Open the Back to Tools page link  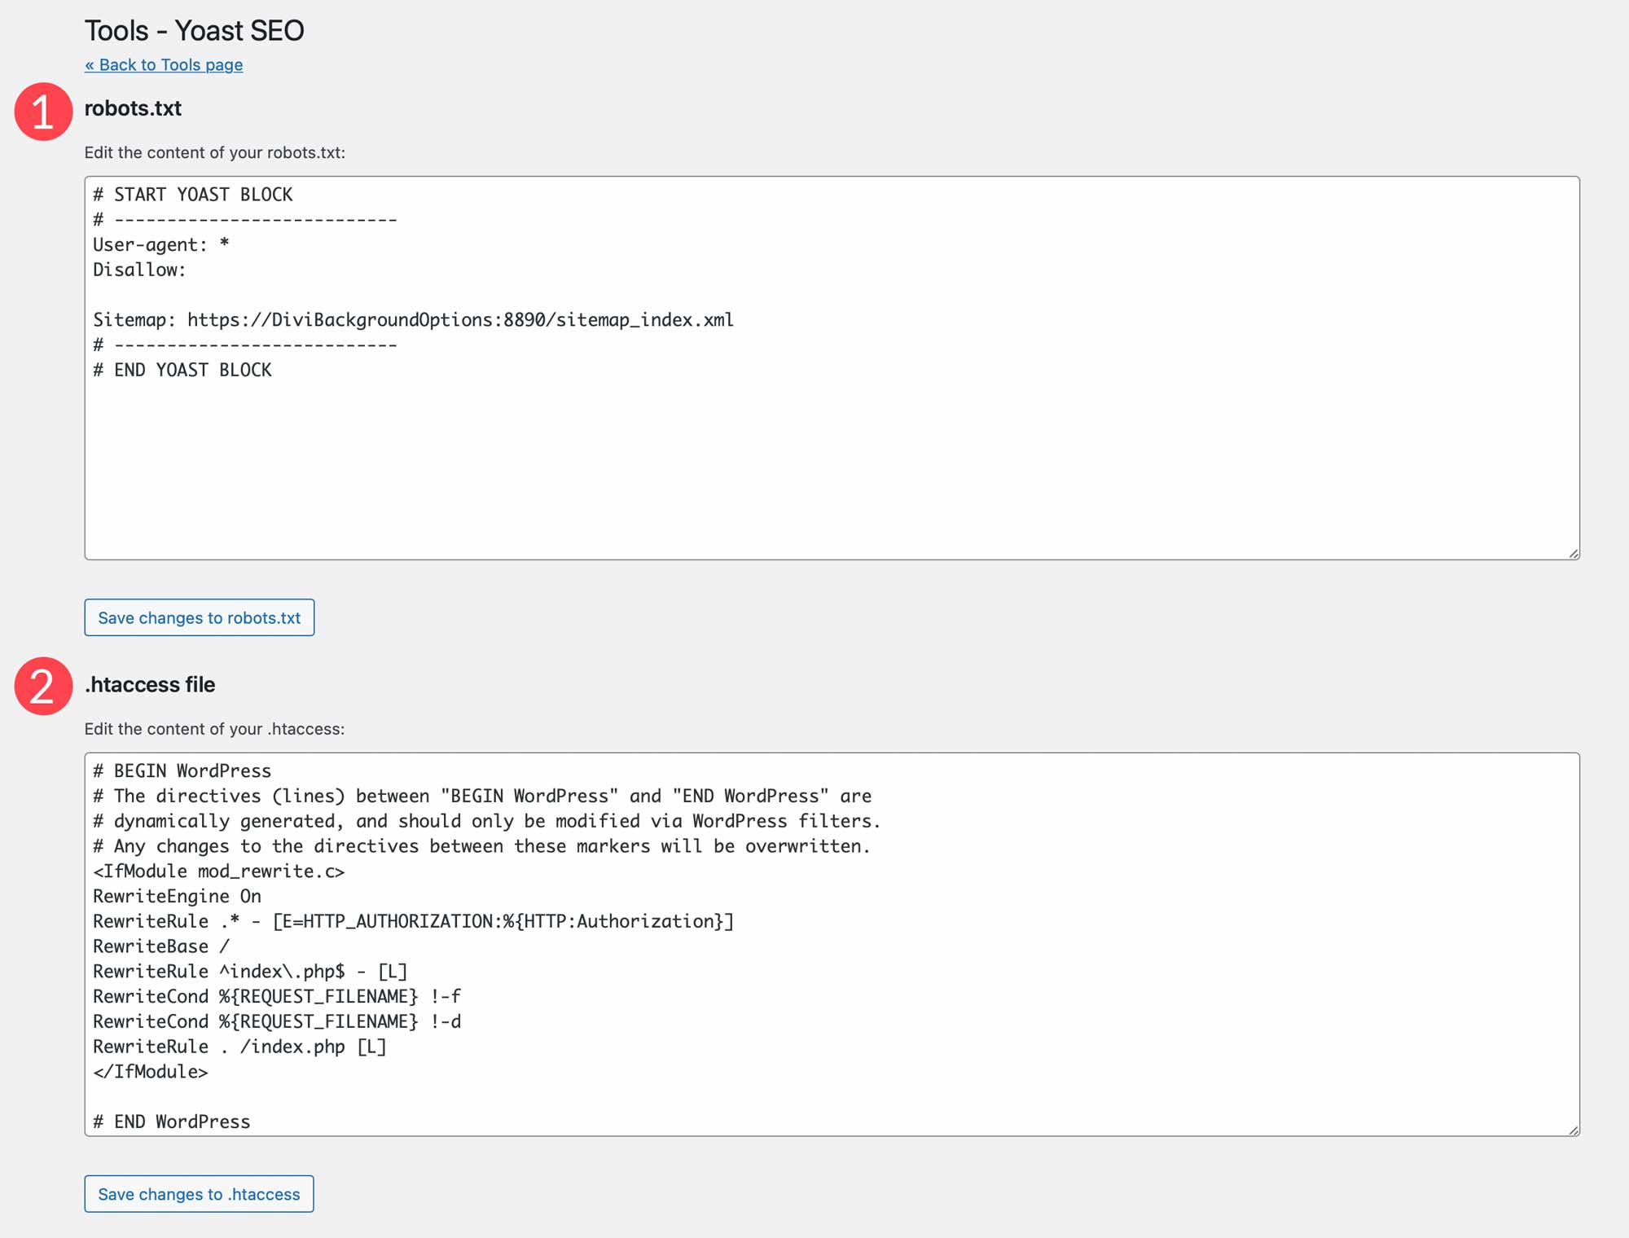point(164,64)
